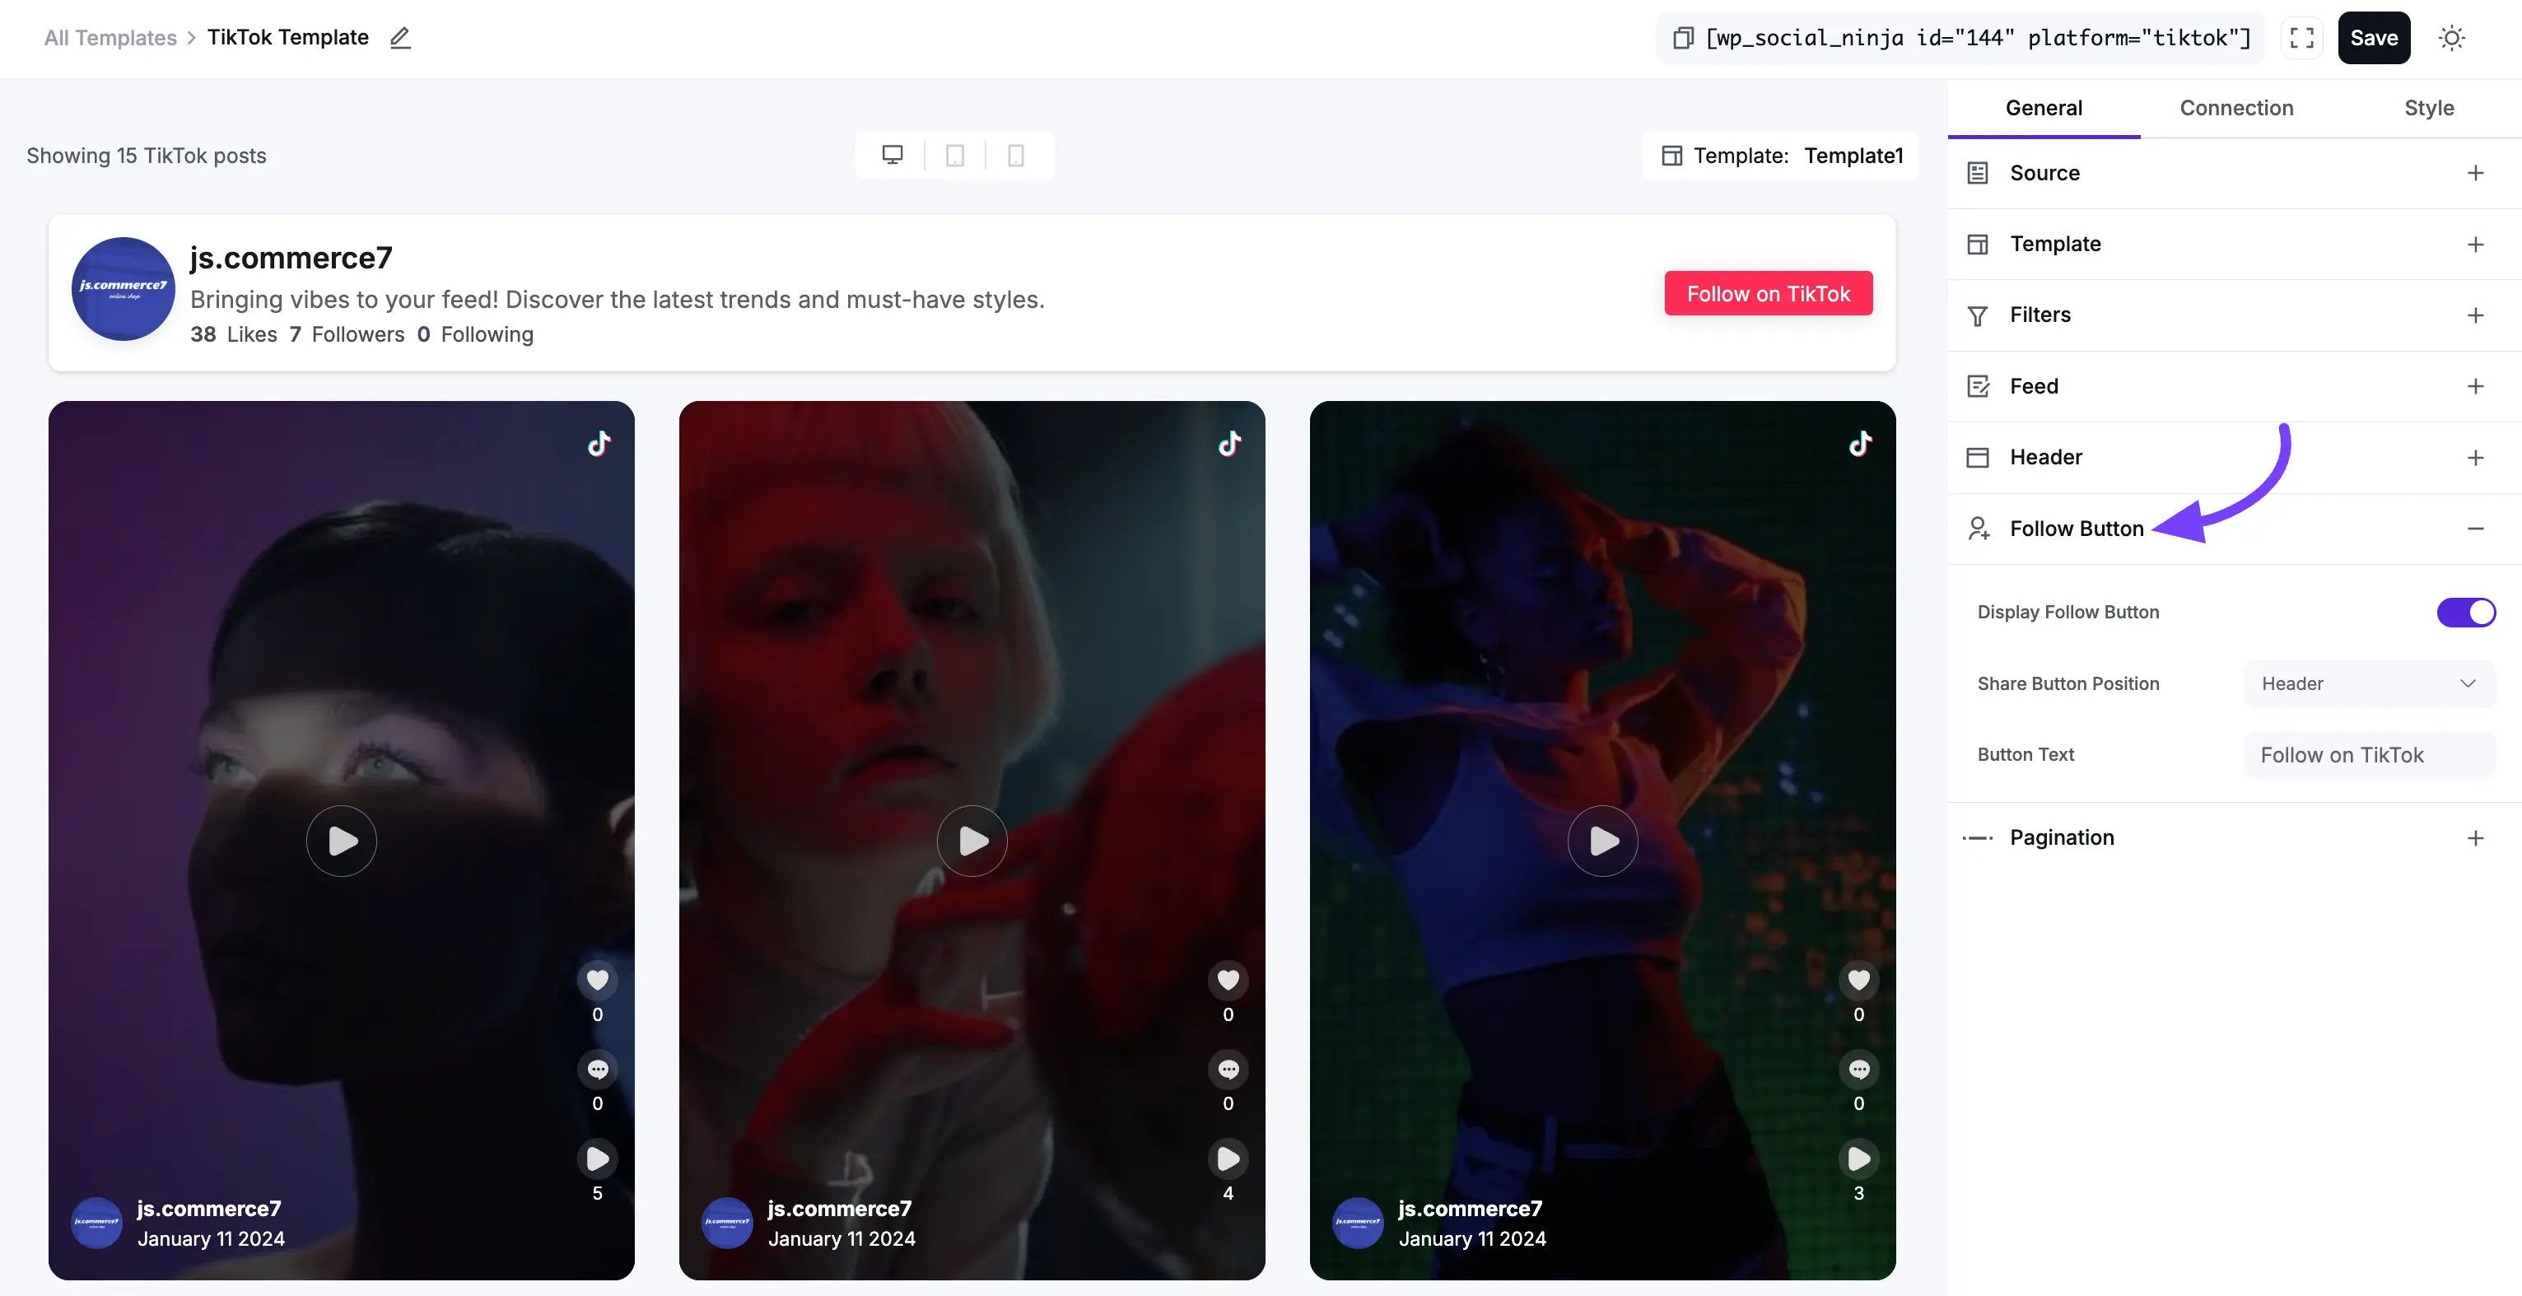Click the Button Text input field
This screenshot has height=1296, width=2522.
(x=2370, y=755)
